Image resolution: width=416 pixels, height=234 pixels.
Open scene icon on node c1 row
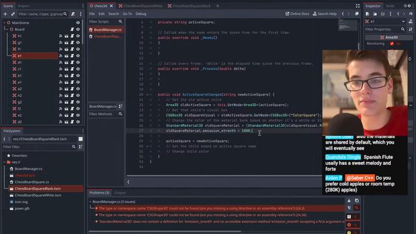[66, 69]
